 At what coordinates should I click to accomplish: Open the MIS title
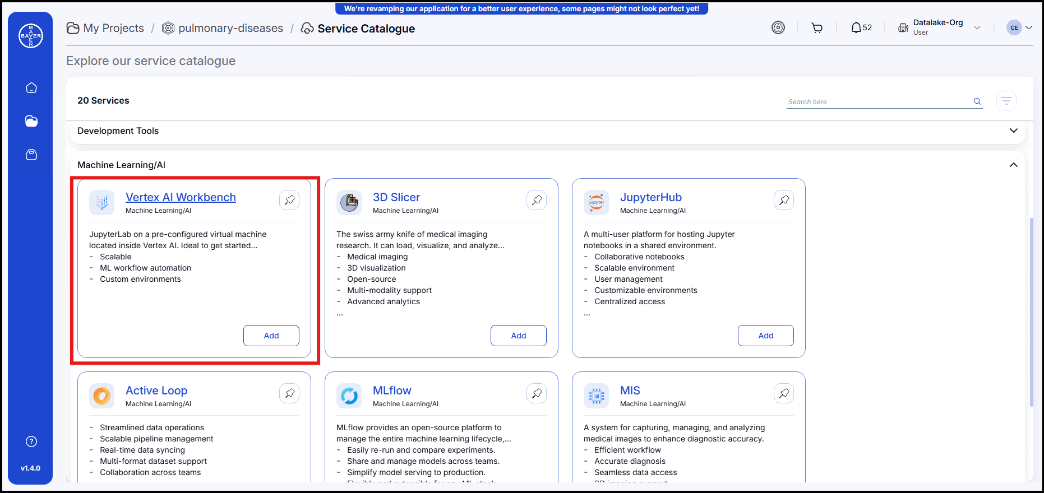point(630,390)
